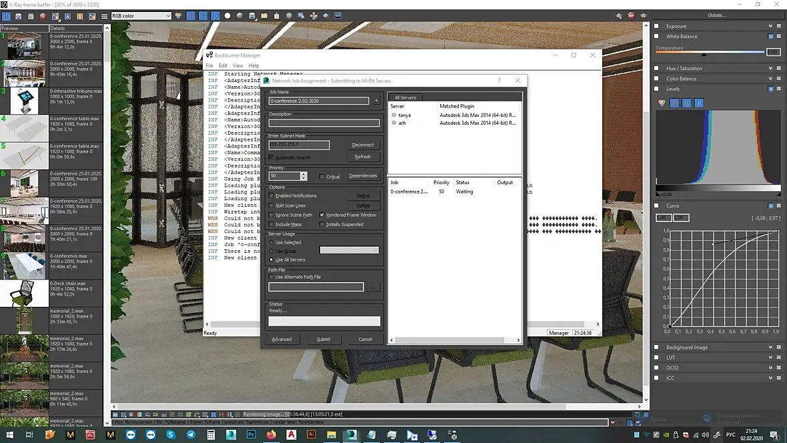Open the RGB color channel dropdown

coord(141,16)
